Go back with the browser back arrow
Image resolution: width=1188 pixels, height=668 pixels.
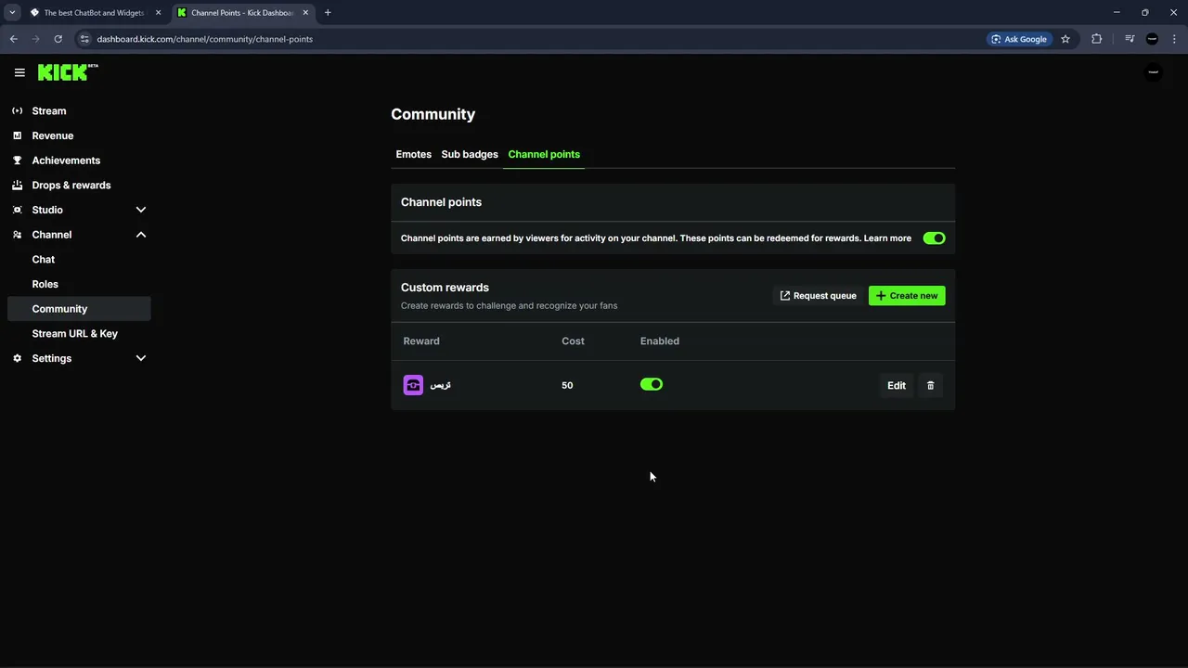13,39
